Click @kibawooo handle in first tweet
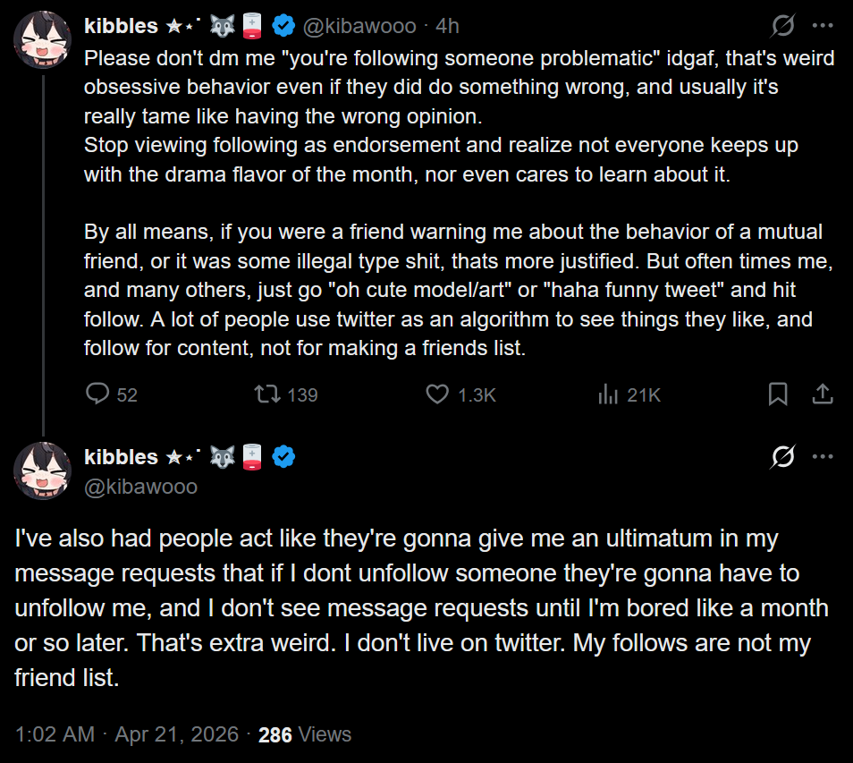The image size is (853, 763). point(359,26)
